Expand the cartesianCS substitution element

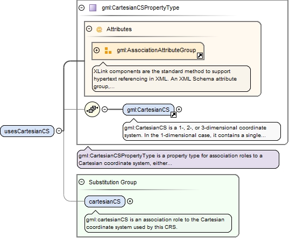(x=130, y=201)
